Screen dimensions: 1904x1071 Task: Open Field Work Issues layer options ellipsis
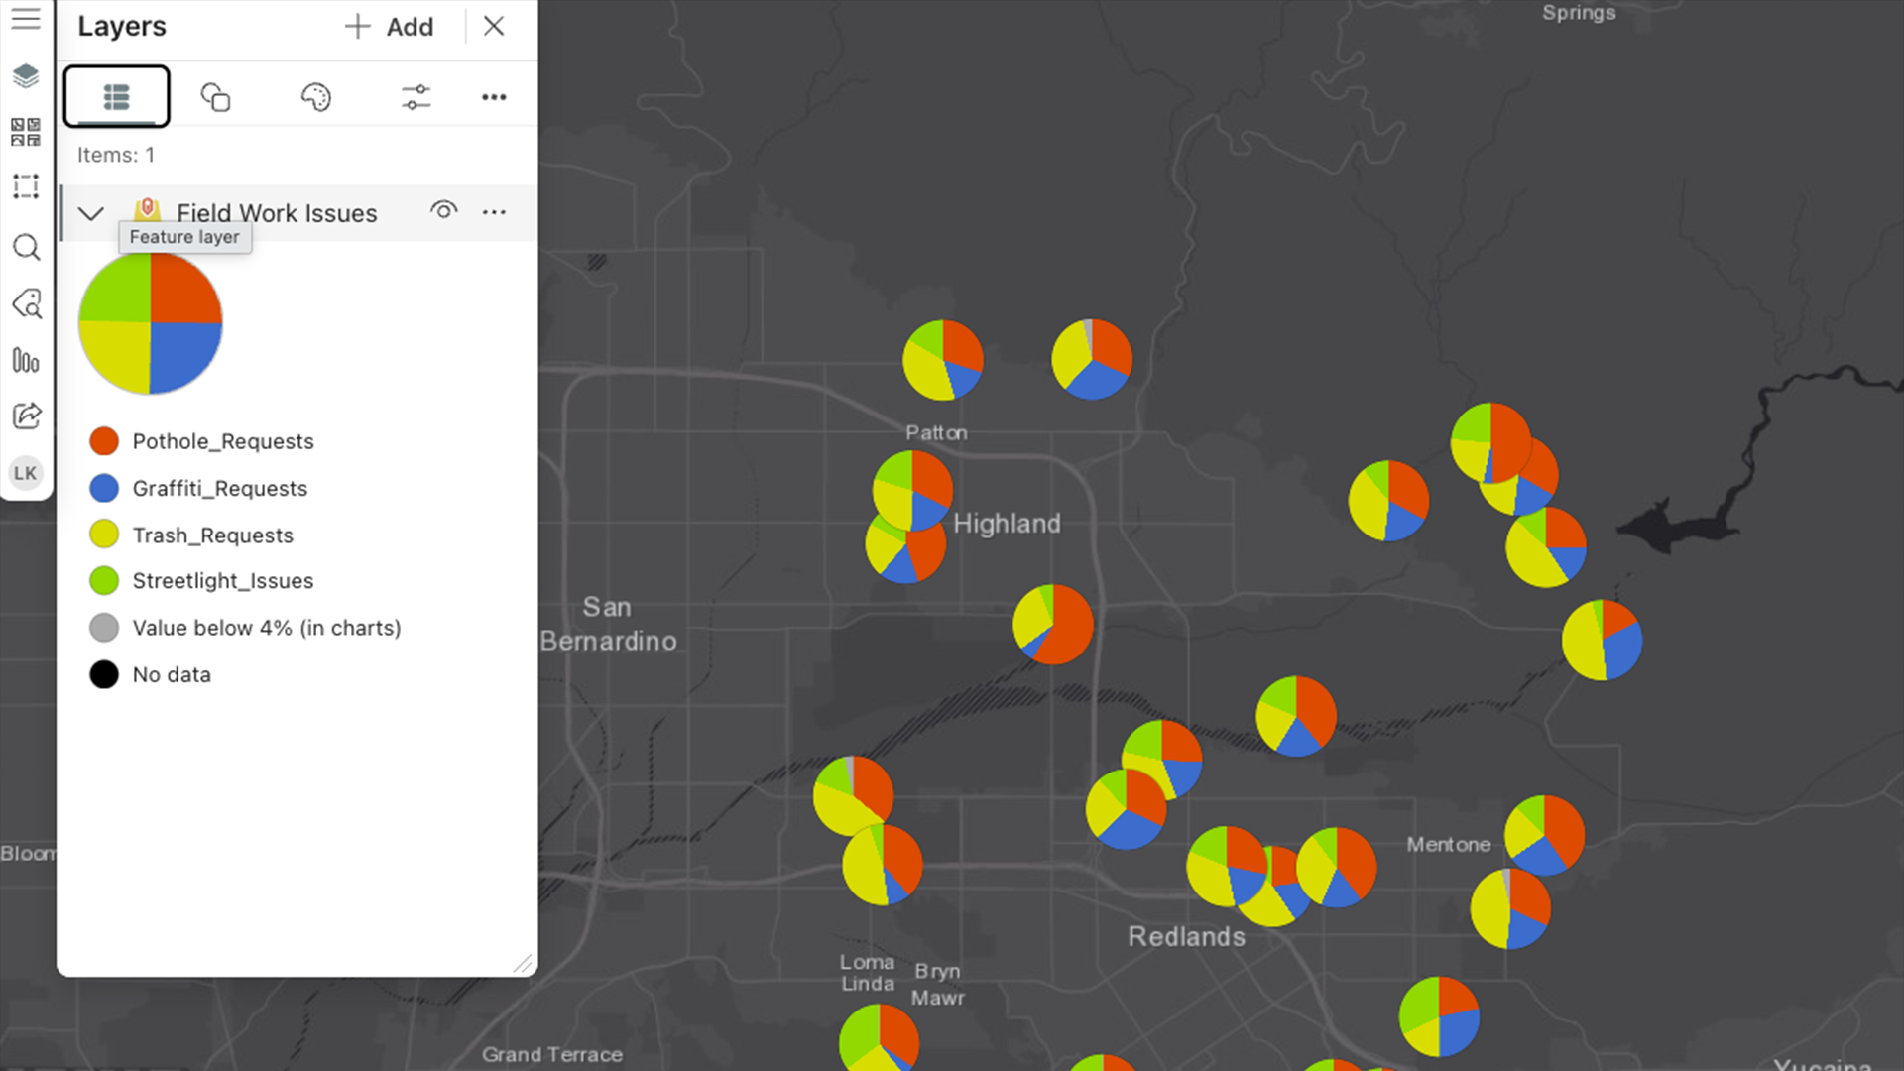pyautogui.click(x=494, y=212)
